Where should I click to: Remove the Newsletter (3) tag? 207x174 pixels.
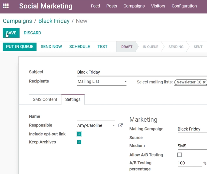pos(204,82)
